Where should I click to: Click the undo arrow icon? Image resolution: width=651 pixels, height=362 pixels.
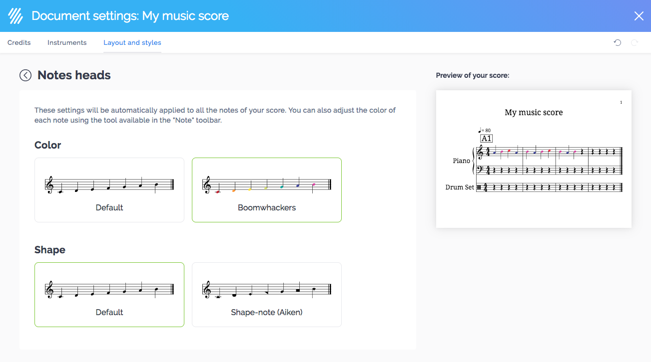tap(618, 43)
